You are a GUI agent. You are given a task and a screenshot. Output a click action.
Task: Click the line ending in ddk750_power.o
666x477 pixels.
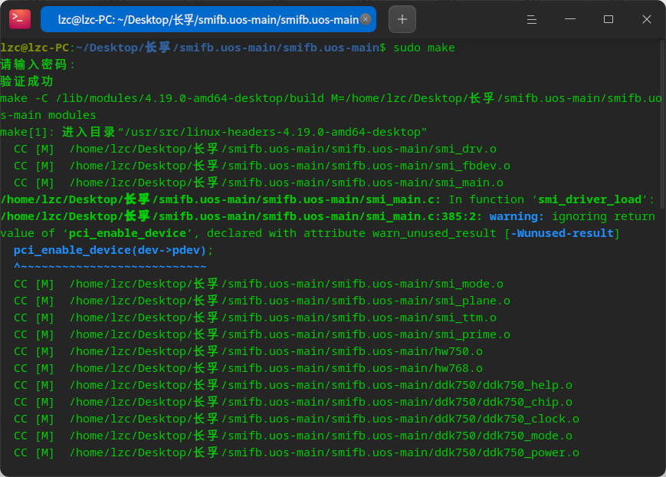[x=297, y=452]
